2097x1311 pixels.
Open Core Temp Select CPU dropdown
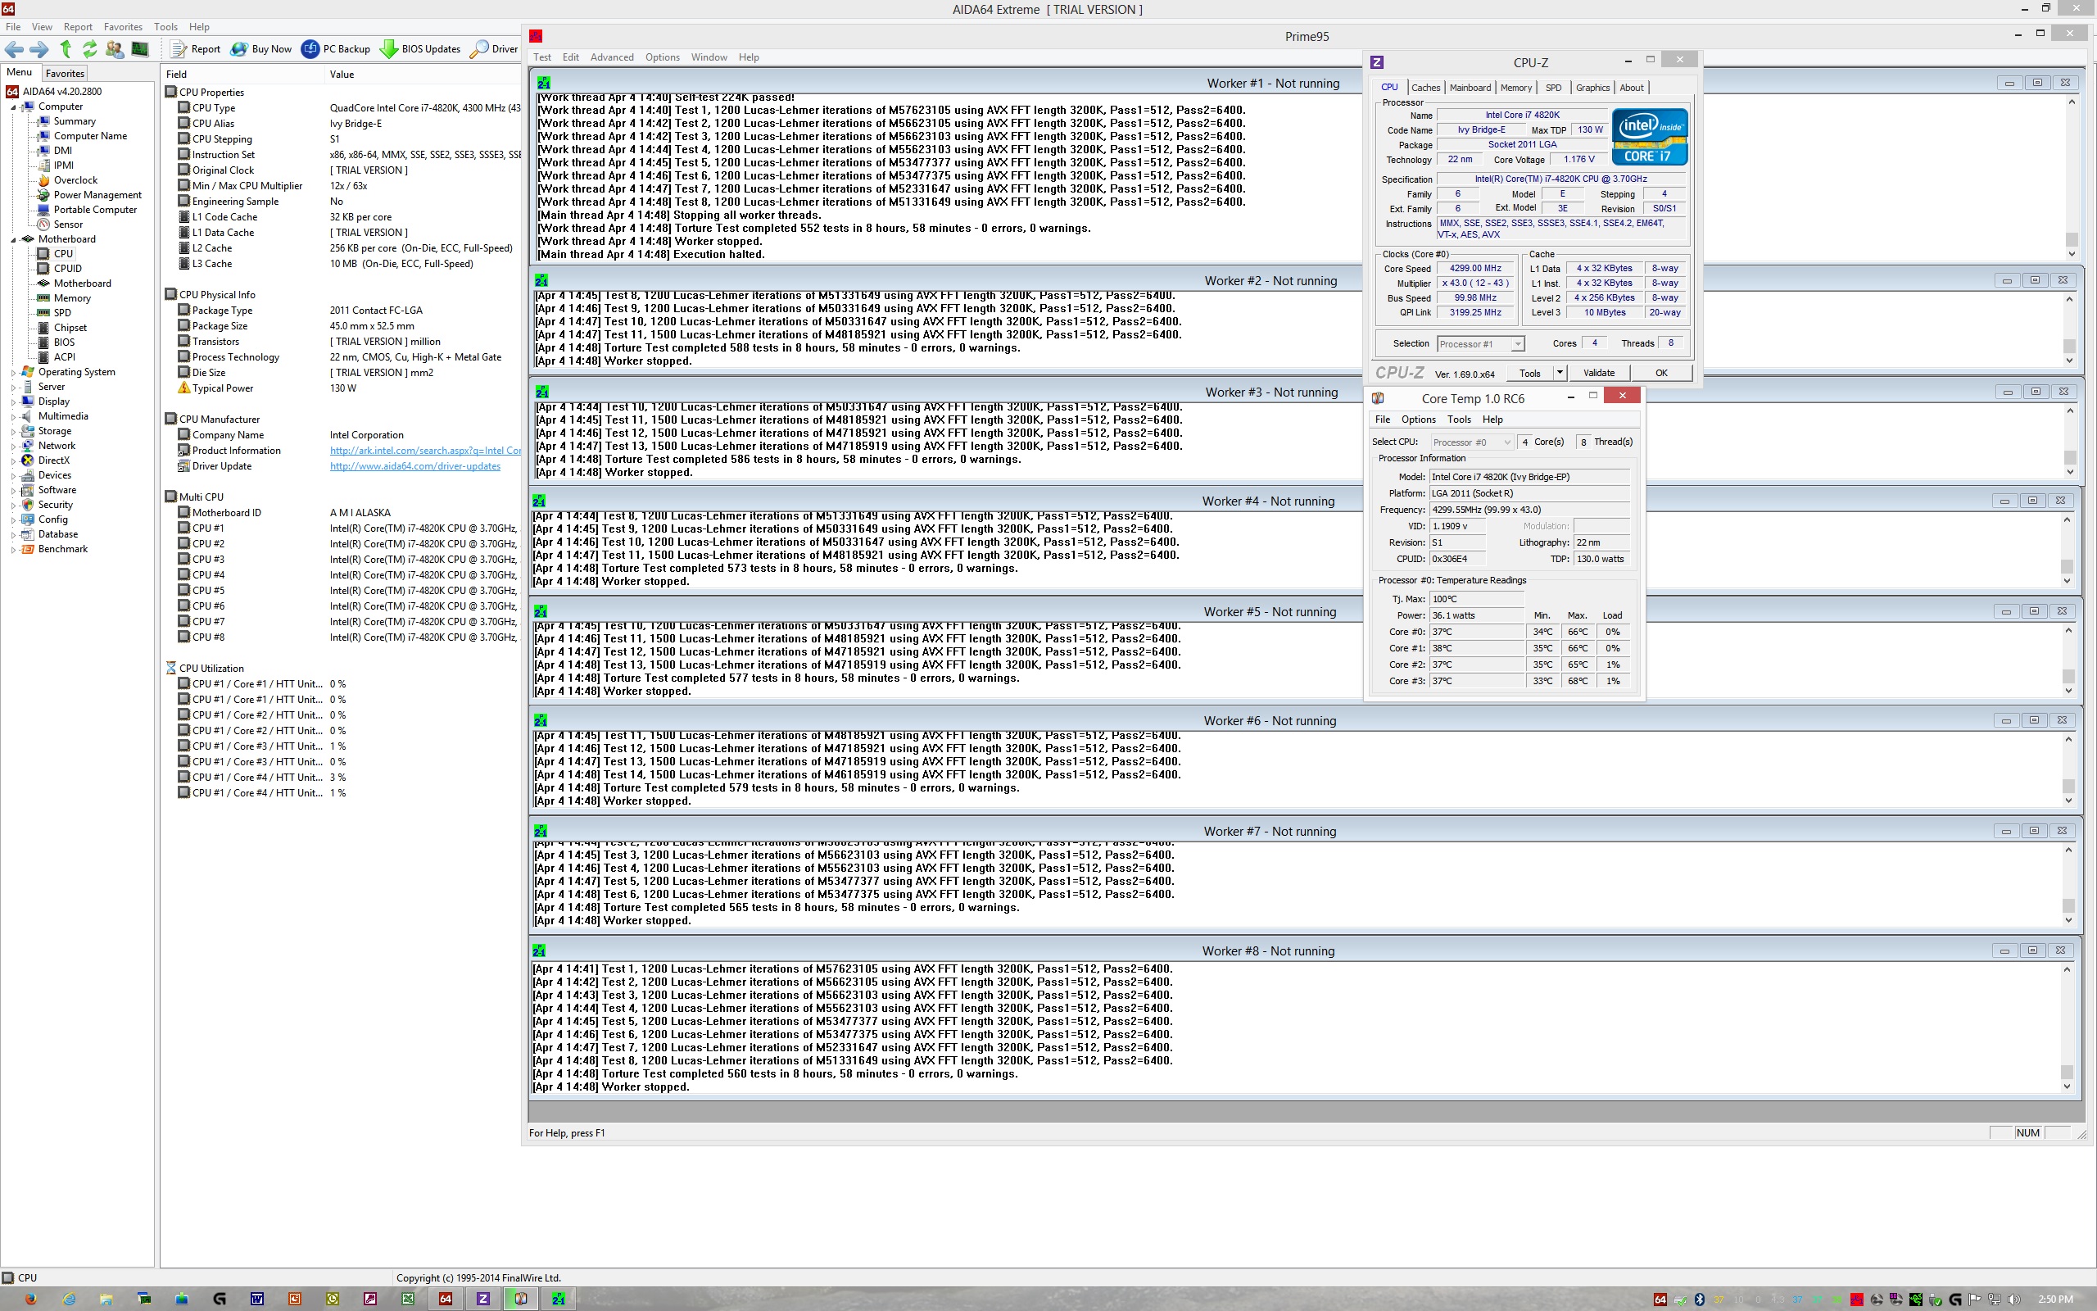(1507, 442)
